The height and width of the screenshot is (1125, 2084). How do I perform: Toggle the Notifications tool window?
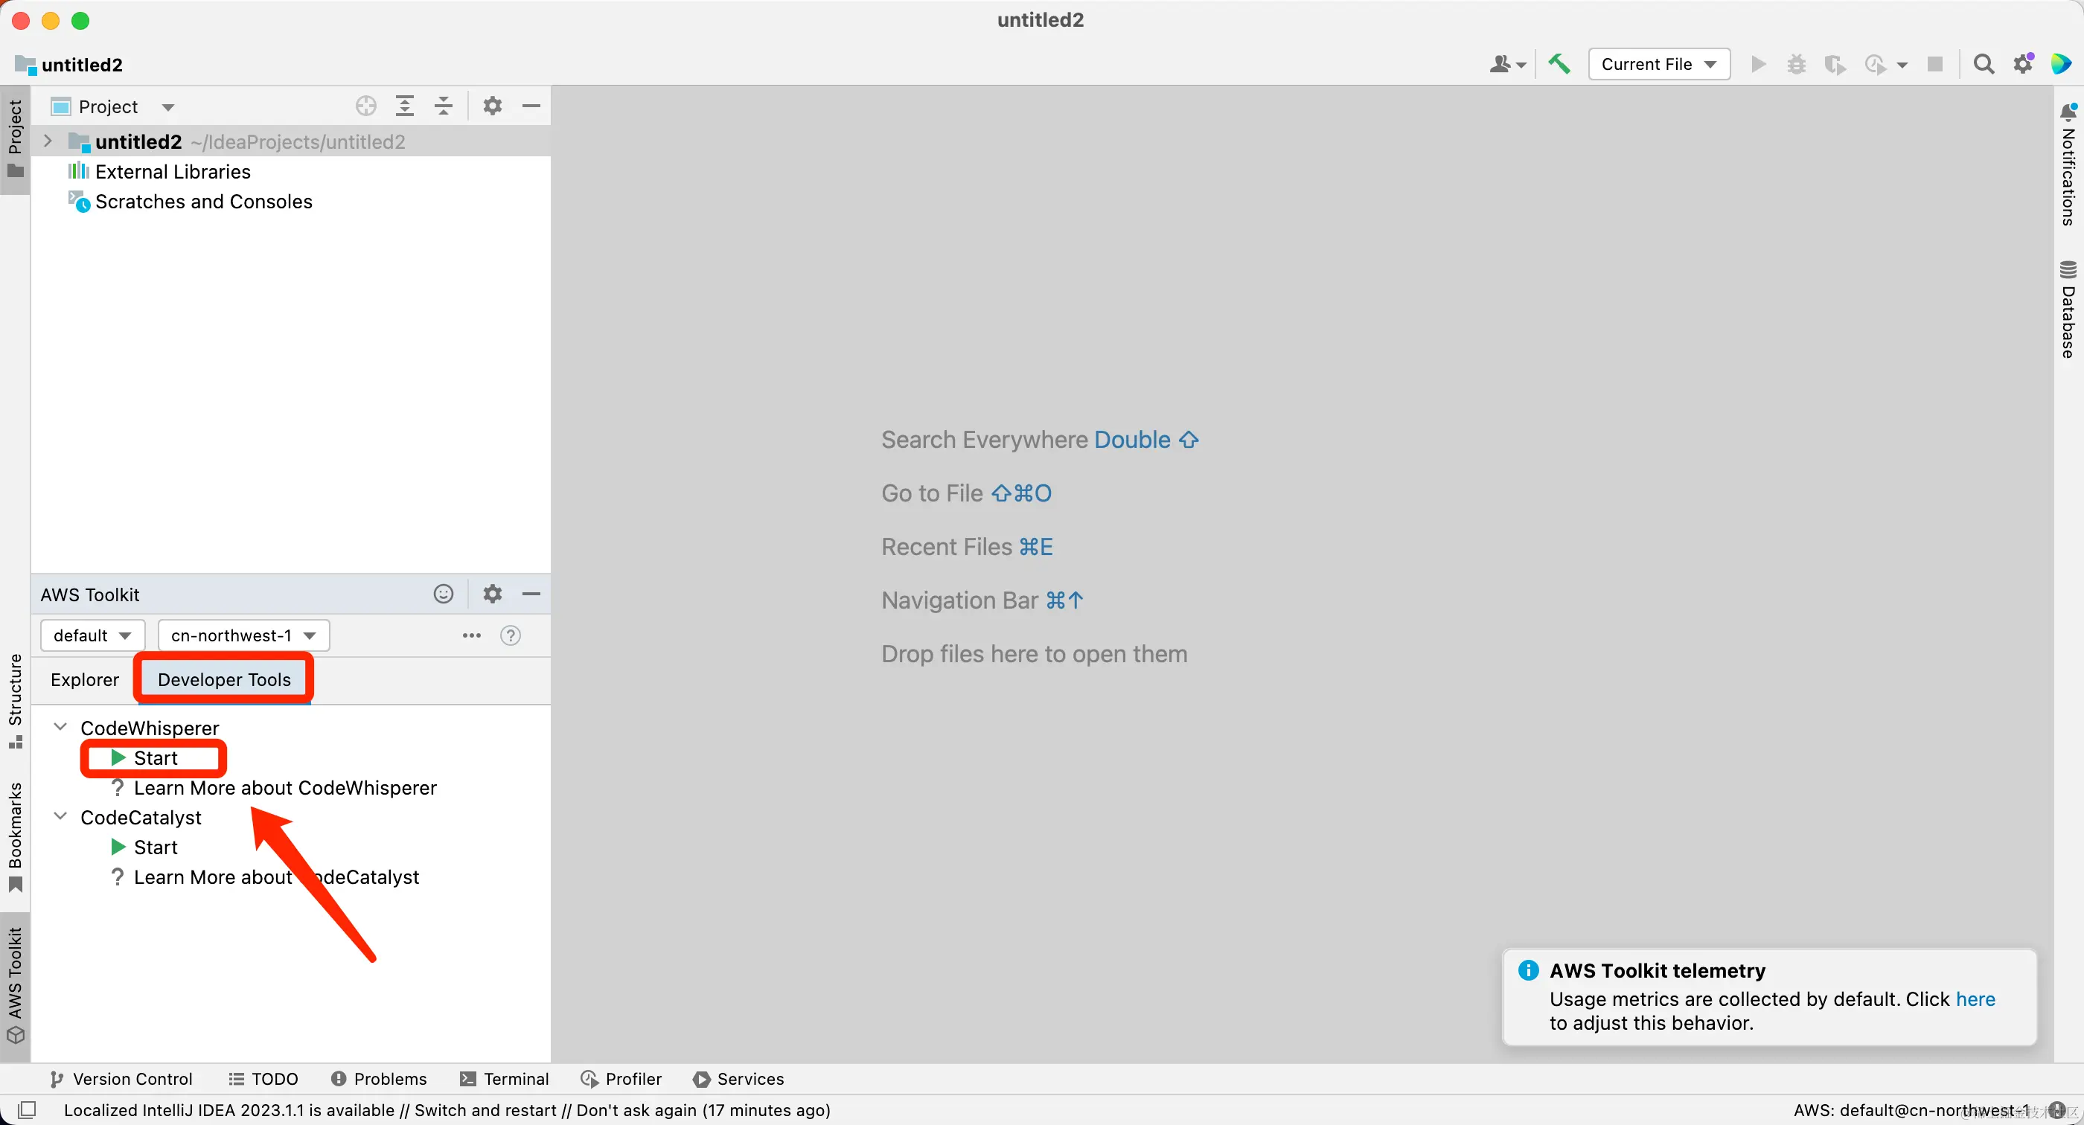pos(2068,164)
